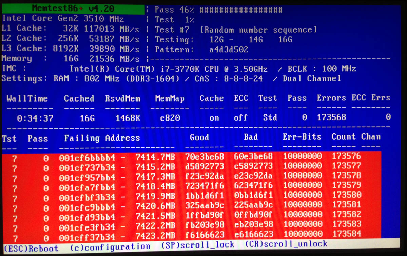Viewport: 407px width, 256px height.
Task: Click the Bad value e23c92da
Action: [253, 176]
